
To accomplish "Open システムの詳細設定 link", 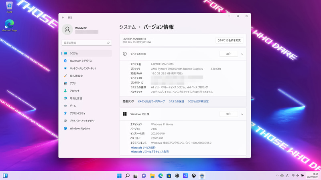I will 198,102.
